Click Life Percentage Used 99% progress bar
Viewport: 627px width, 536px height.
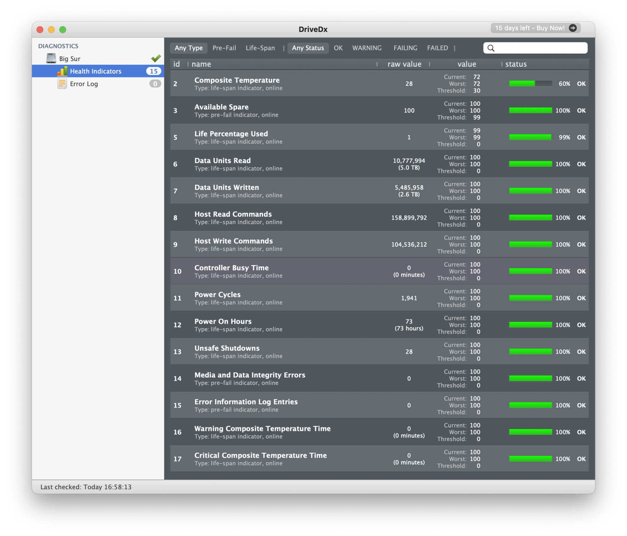tap(530, 137)
